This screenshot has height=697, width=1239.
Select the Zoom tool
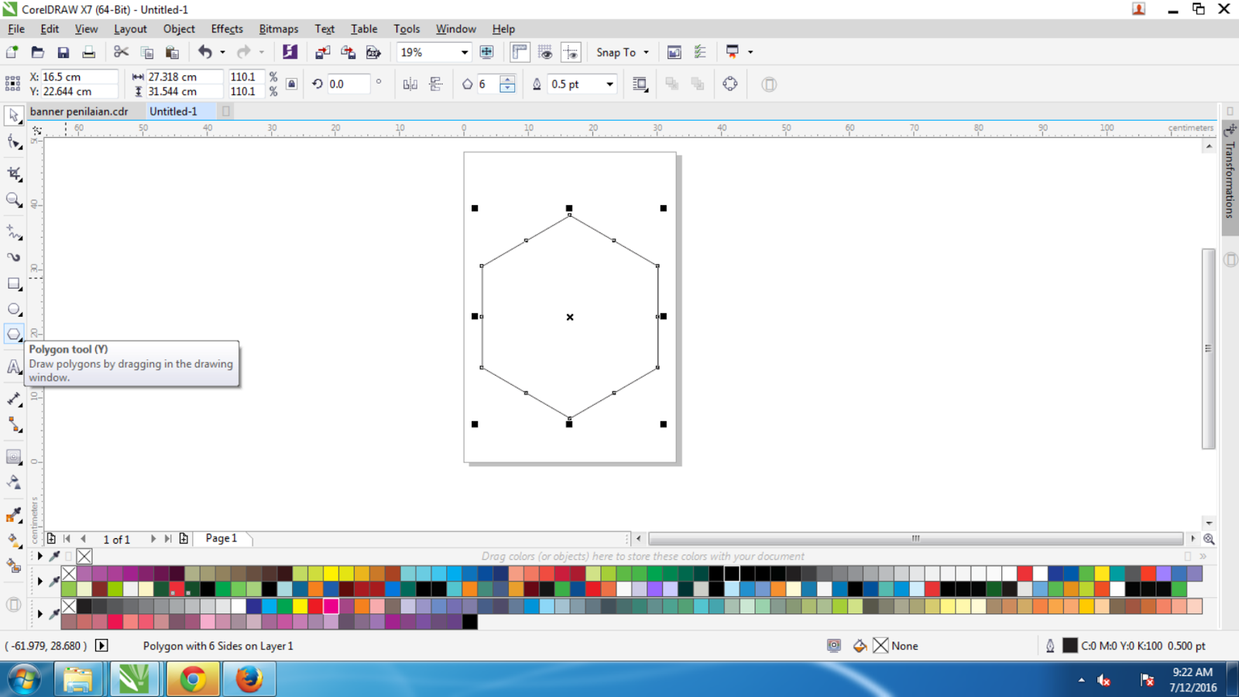(x=13, y=200)
